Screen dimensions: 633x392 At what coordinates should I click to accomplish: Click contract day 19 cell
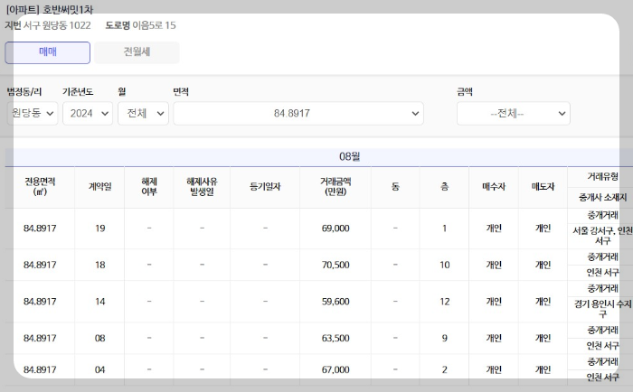click(99, 229)
